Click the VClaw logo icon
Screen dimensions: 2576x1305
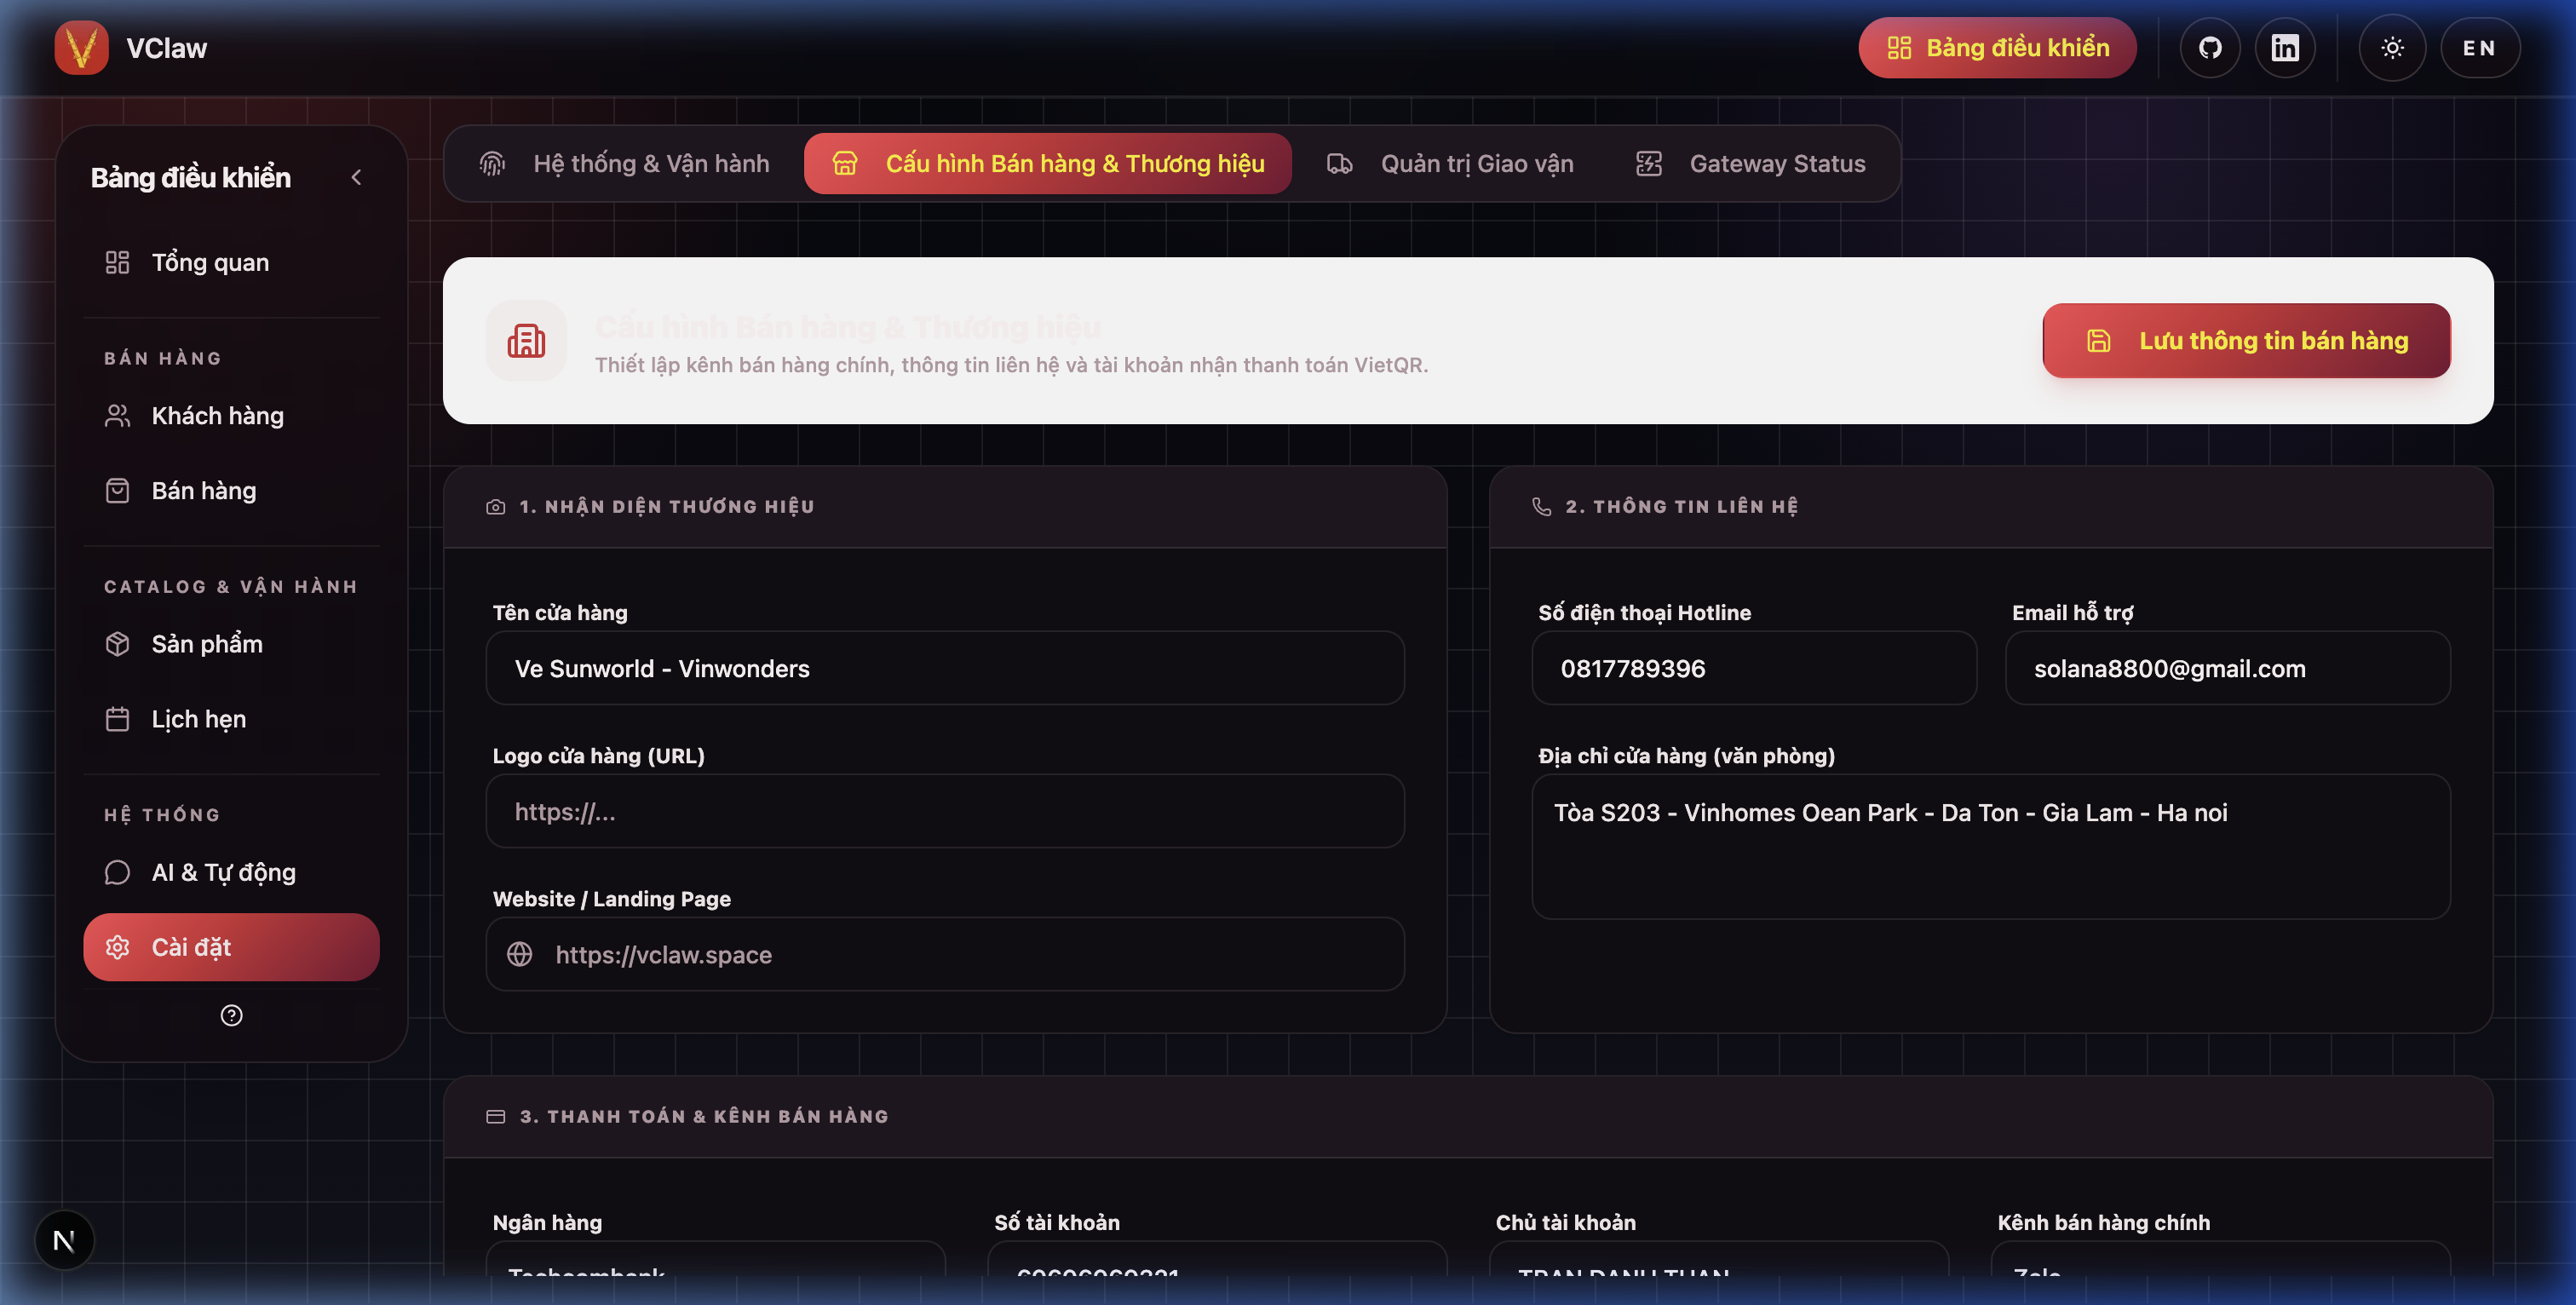point(81,47)
